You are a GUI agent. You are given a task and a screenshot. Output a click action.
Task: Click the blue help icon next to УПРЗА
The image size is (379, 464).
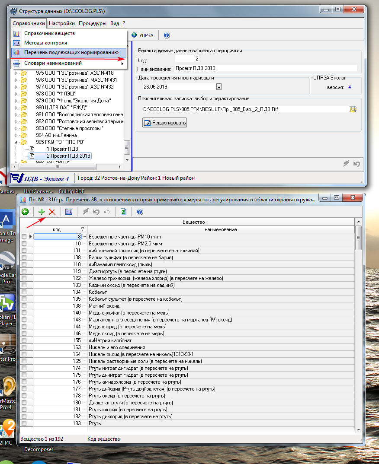pyautogui.click(x=167, y=35)
